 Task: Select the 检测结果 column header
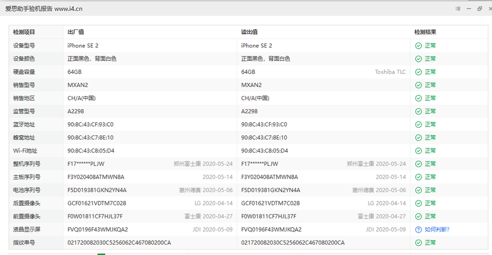(x=425, y=32)
